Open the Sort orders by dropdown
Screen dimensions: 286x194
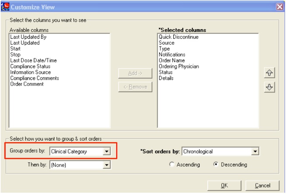click(255, 151)
